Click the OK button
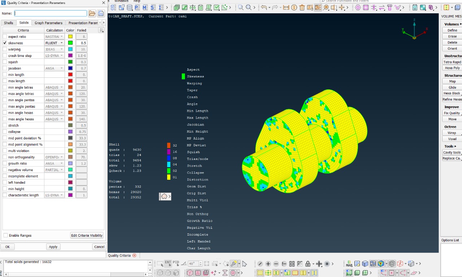 pos(8,247)
